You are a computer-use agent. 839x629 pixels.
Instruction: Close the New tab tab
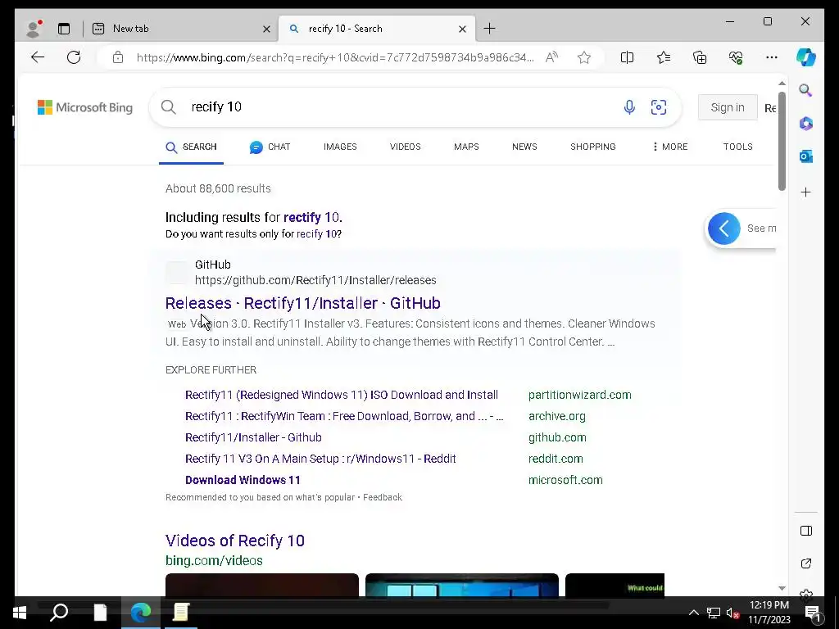tap(266, 29)
